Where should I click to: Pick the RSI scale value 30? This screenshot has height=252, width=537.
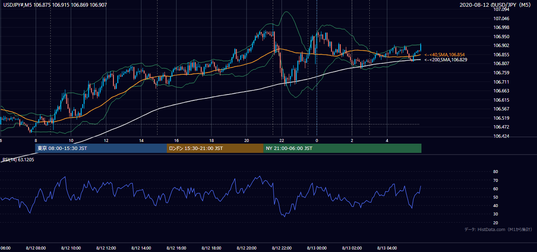tap(495, 214)
